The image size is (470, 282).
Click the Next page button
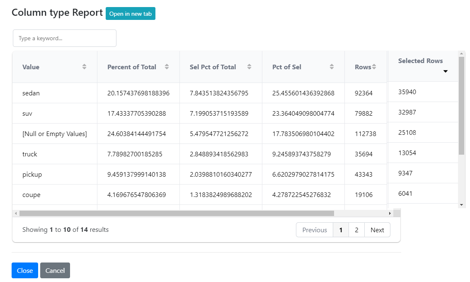click(377, 230)
